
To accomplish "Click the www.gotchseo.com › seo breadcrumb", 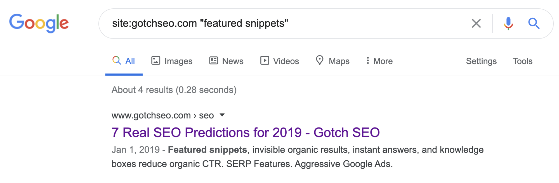I will point(162,115).
